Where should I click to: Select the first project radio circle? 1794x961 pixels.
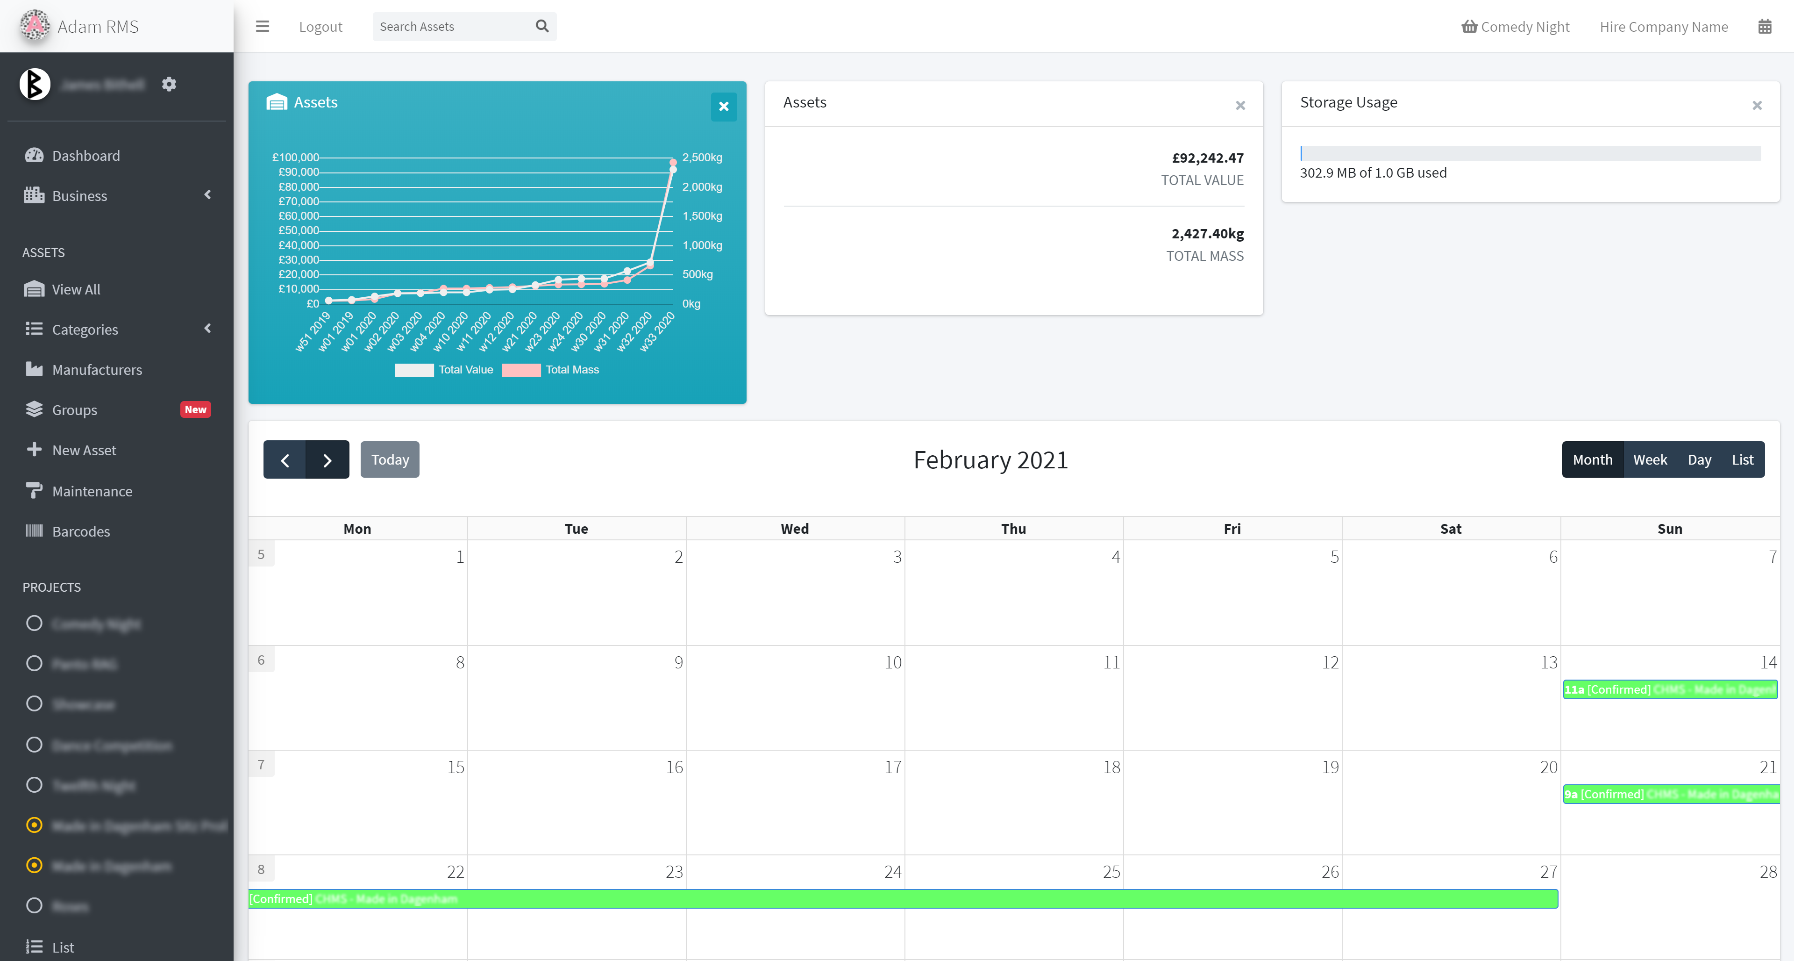34,623
